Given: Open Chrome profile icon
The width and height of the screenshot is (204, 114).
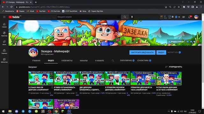Looking at the screenshot, I should click(x=197, y=7).
